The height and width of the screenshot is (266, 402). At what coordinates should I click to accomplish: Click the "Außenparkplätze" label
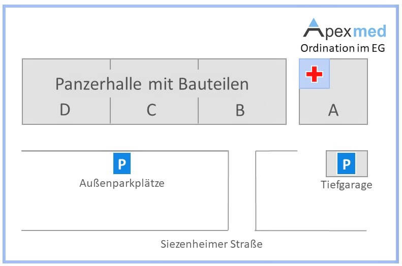[x=122, y=183]
